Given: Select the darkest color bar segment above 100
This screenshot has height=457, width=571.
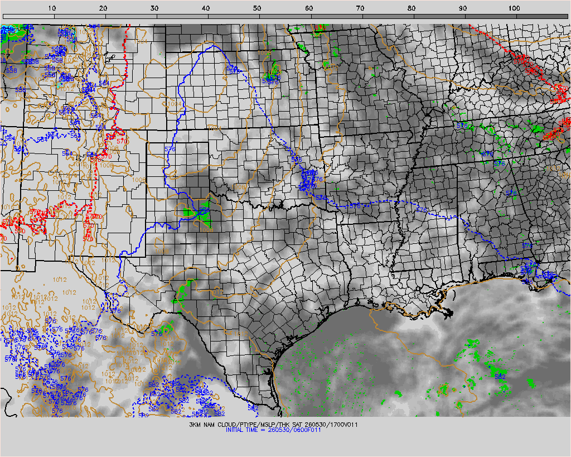Looking at the screenshot, I should (542, 16).
